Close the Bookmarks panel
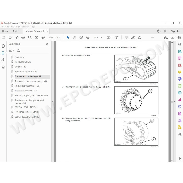 coord(47,44)
